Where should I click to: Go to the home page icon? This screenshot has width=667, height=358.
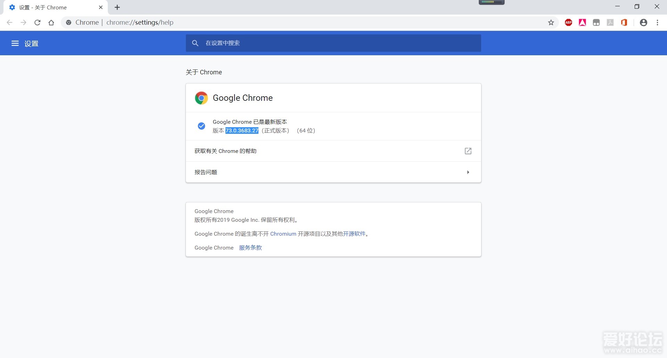51,23
